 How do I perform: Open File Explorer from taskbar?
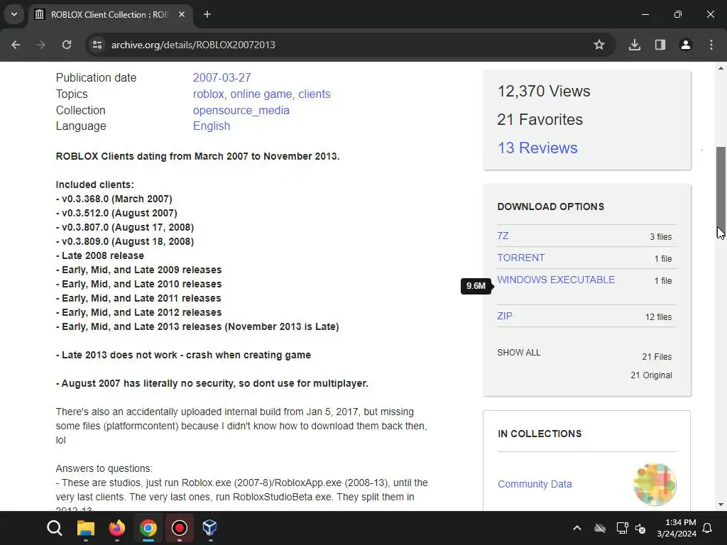click(x=86, y=528)
